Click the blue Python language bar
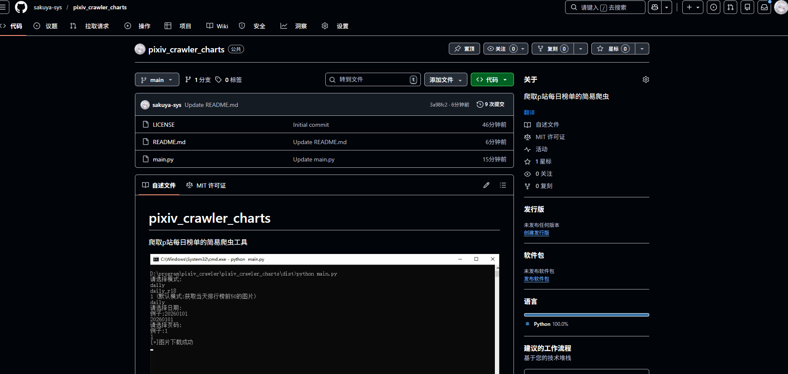The image size is (788, 374). point(586,315)
